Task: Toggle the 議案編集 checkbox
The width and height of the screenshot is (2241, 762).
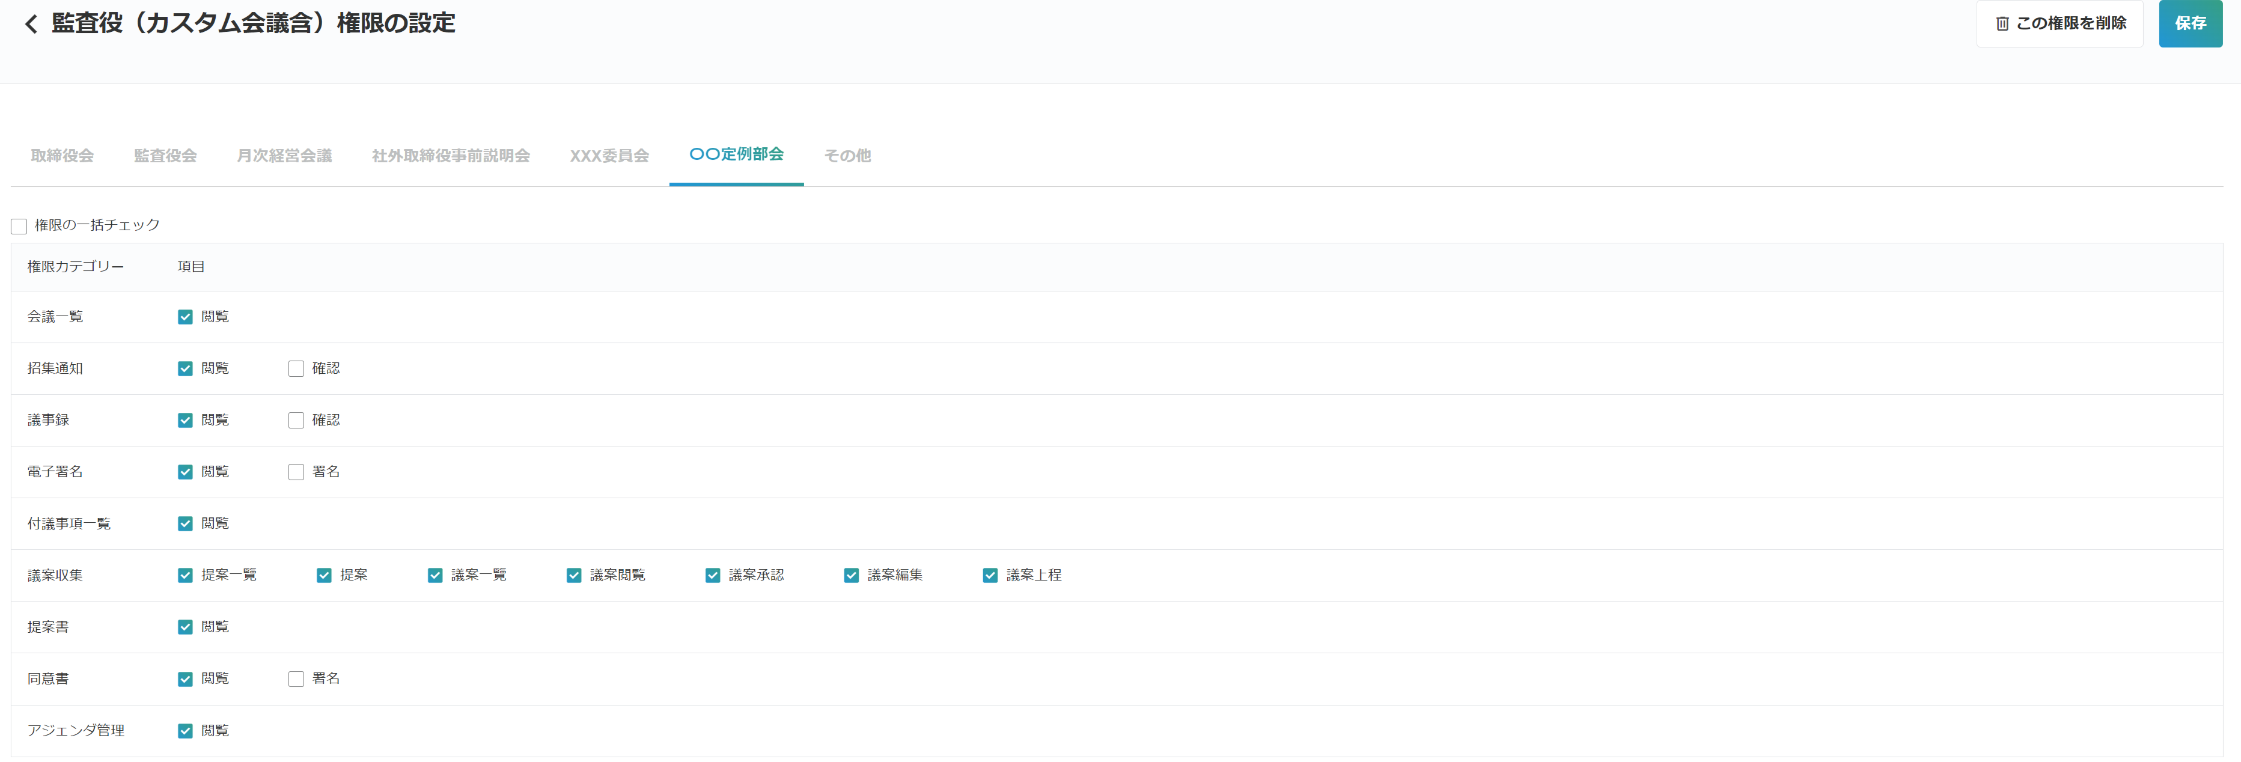Action: pos(851,576)
